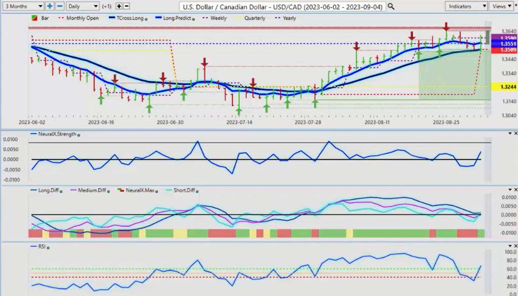Click the settings dot beside Long.Diff

point(61,191)
